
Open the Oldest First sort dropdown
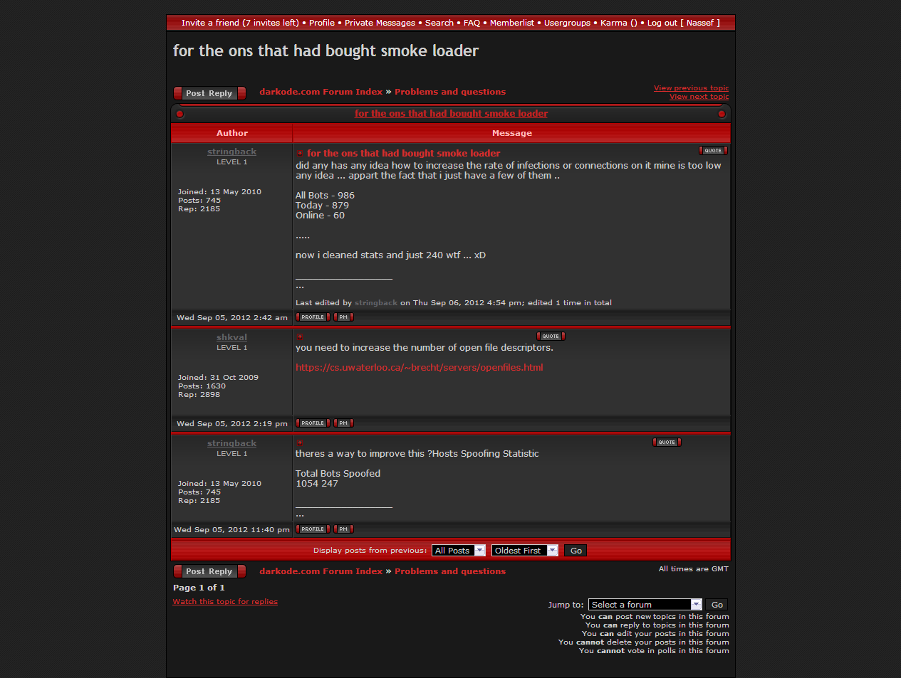524,551
